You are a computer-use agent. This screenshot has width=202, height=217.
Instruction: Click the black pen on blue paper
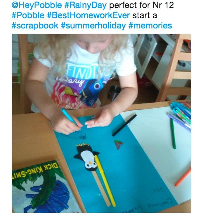click(125, 125)
